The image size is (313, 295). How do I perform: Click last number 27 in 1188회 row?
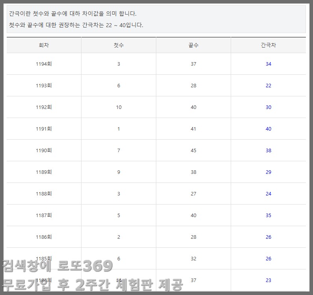click(193, 194)
